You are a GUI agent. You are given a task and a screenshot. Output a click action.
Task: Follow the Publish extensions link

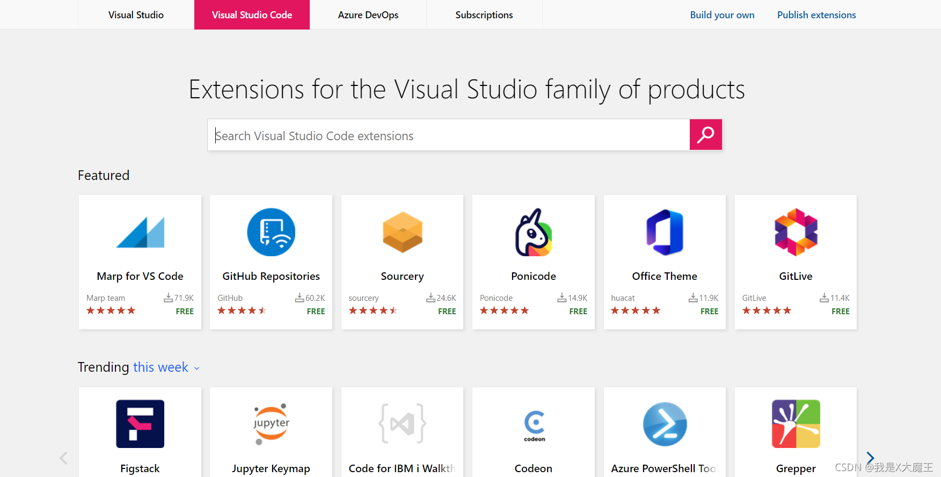tap(816, 15)
